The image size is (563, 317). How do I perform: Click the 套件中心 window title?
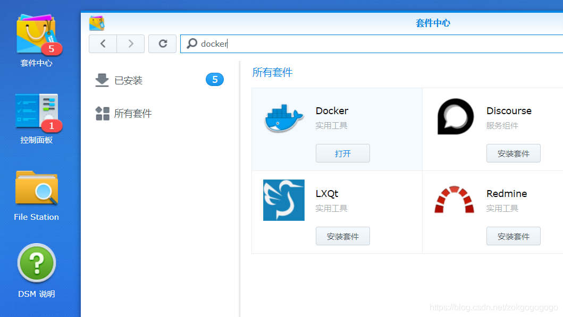coord(433,23)
